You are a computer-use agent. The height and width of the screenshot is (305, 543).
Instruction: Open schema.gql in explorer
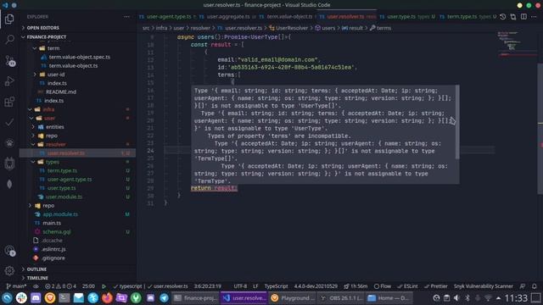click(x=77, y=231)
